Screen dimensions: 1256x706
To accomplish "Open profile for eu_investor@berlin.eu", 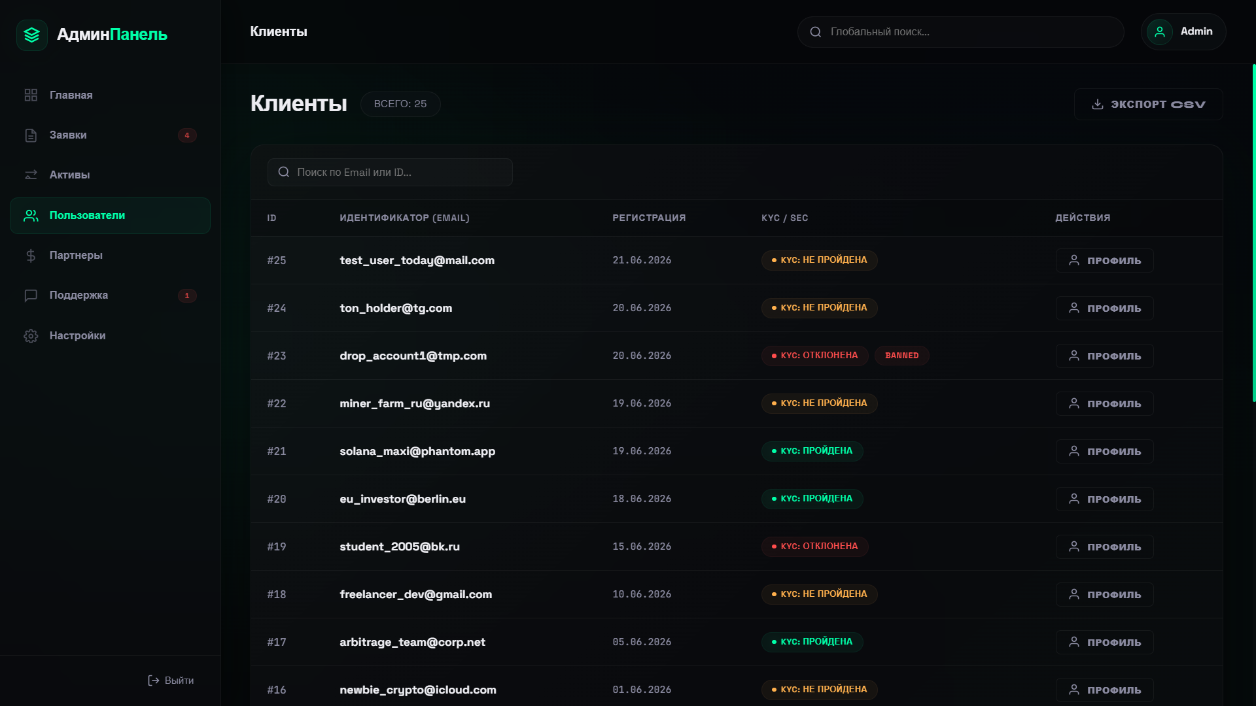I will click(x=1104, y=499).
